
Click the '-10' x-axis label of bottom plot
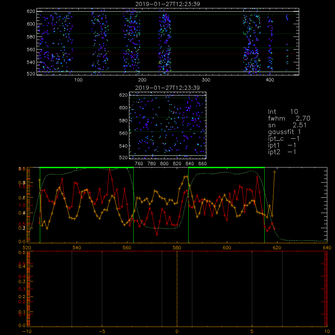tap(27, 332)
